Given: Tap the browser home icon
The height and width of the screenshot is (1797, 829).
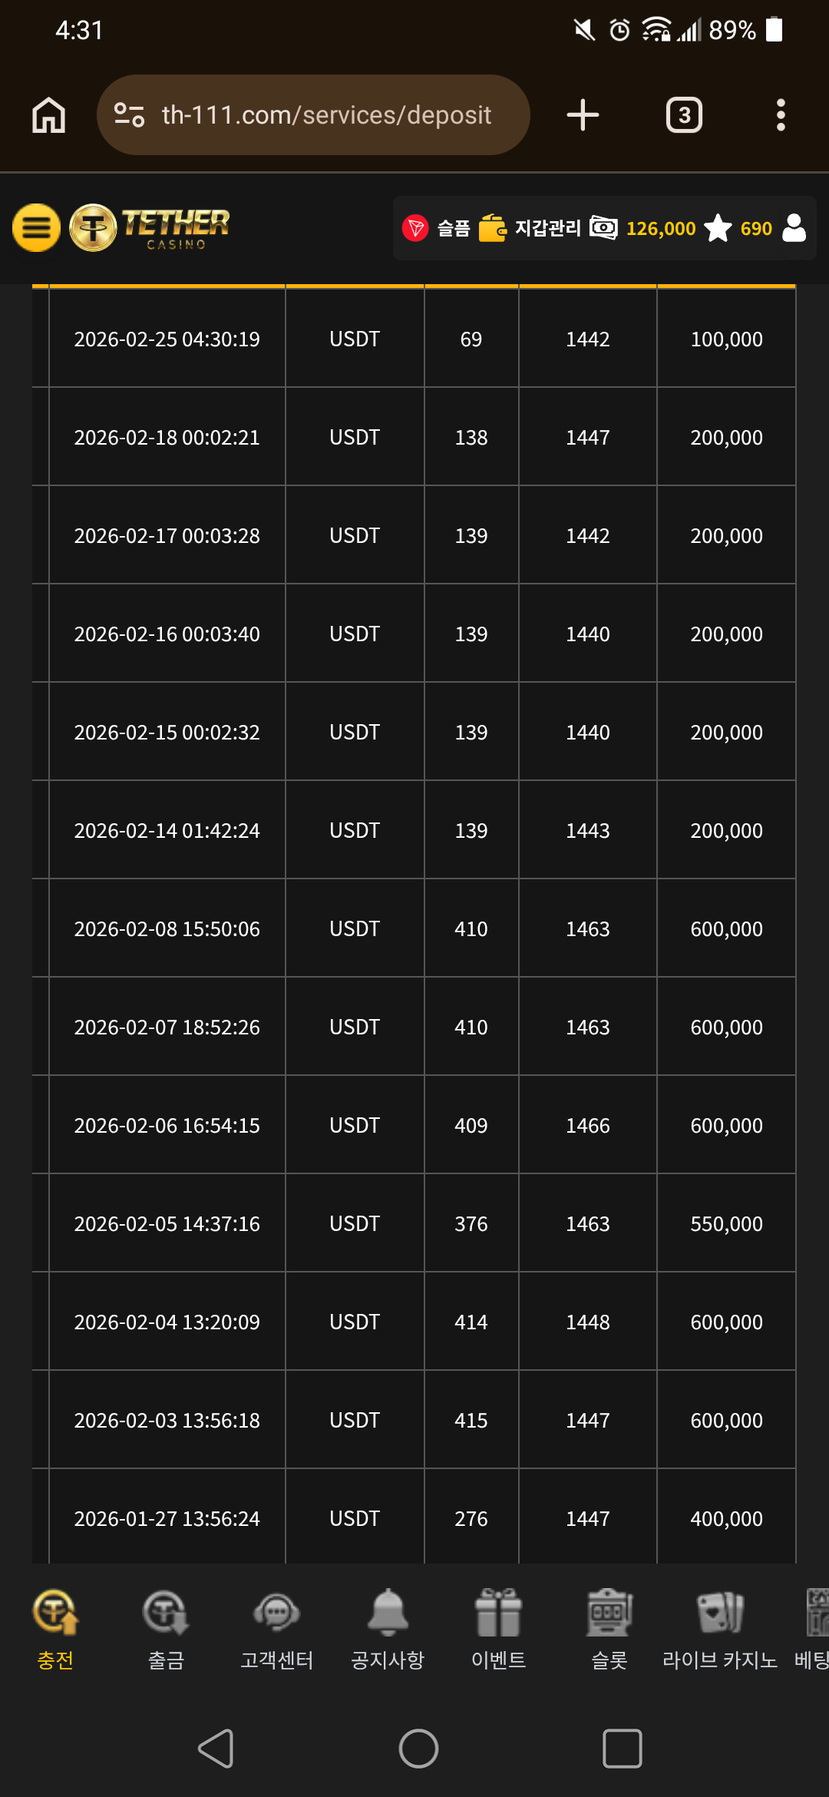Looking at the screenshot, I should pos(48,115).
